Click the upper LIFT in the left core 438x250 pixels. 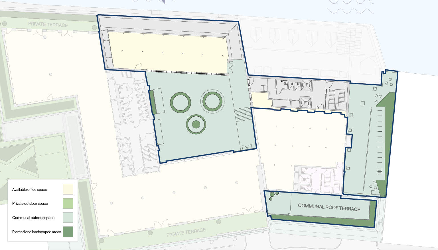124,146
